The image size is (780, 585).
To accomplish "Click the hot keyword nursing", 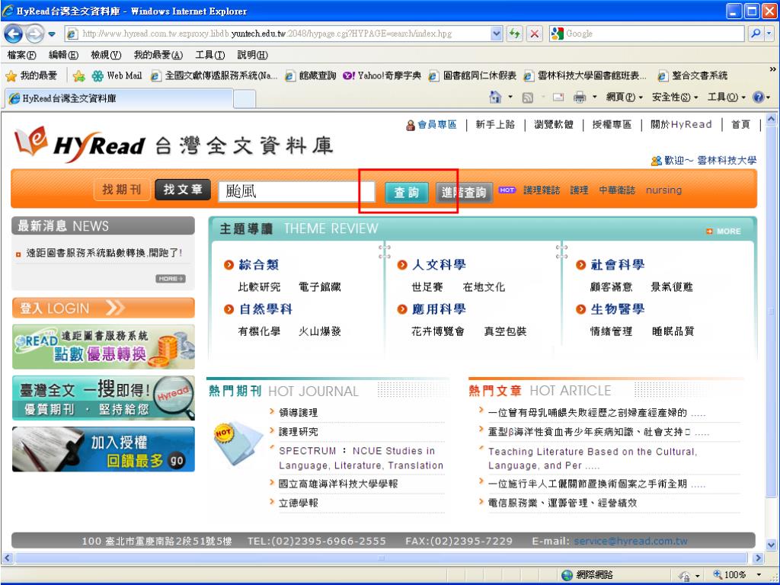I will (x=663, y=190).
